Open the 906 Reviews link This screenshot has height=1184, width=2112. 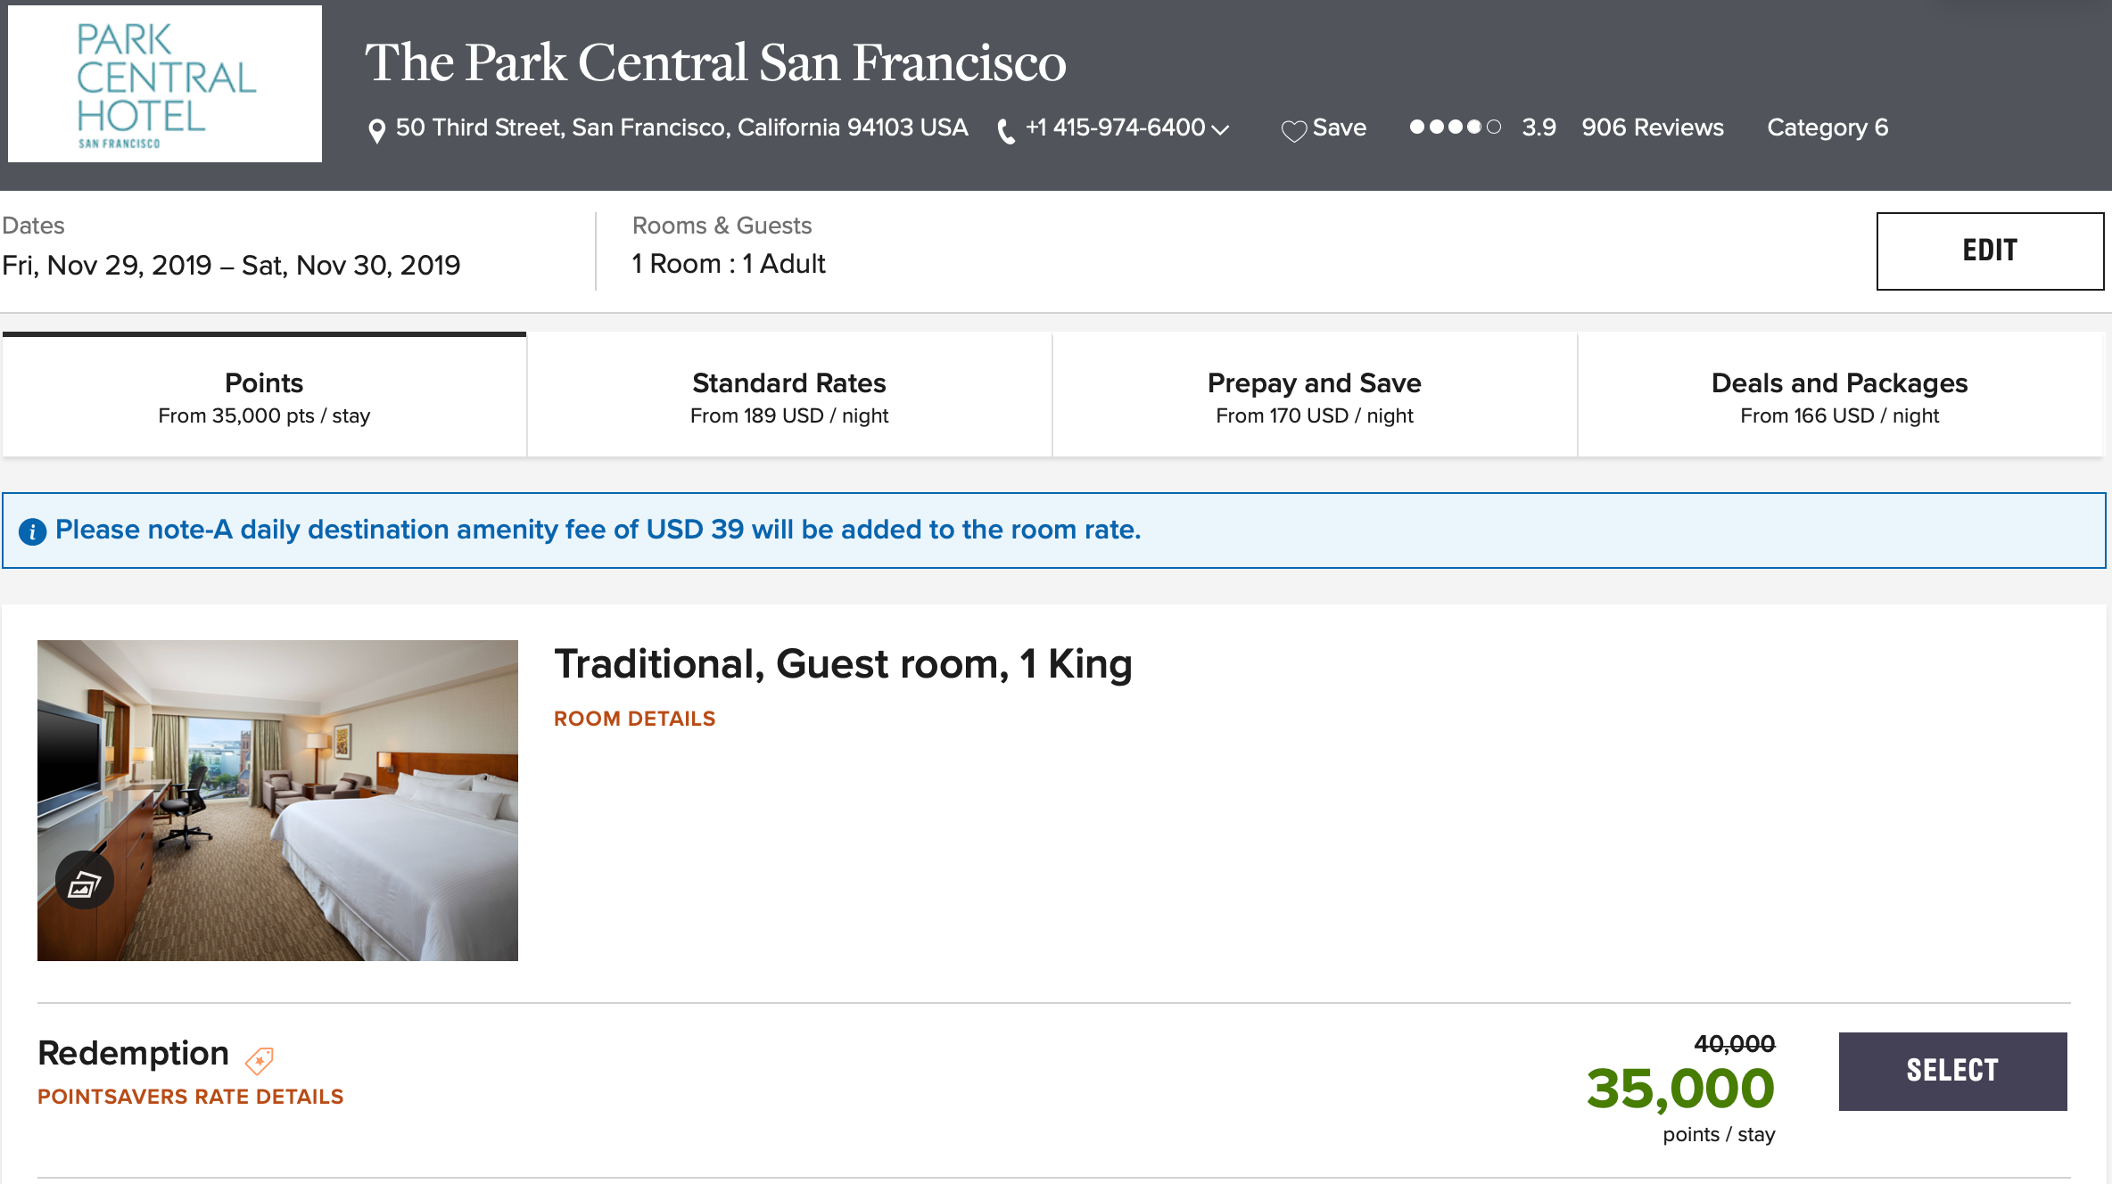point(1653,127)
